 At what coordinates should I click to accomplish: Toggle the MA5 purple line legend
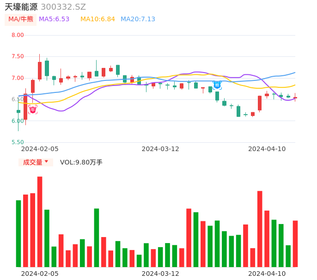[x=54, y=19]
